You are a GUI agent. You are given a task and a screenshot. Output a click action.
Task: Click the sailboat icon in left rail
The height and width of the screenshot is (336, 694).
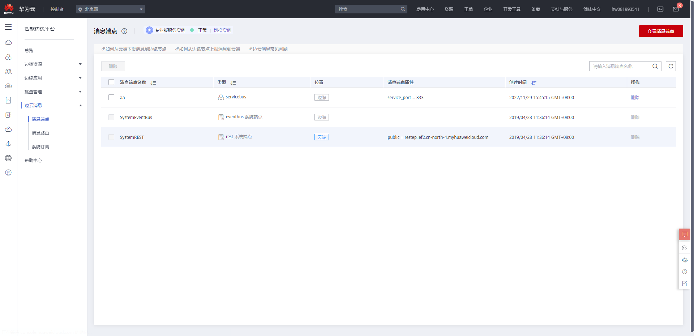pos(8,144)
